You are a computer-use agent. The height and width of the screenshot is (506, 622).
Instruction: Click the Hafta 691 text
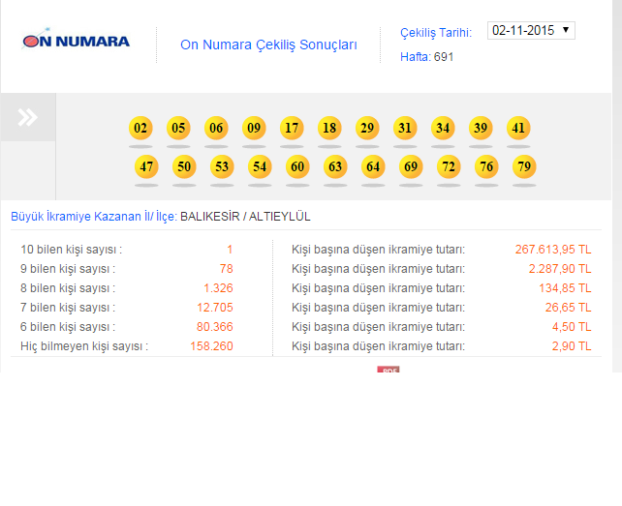(x=426, y=57)
